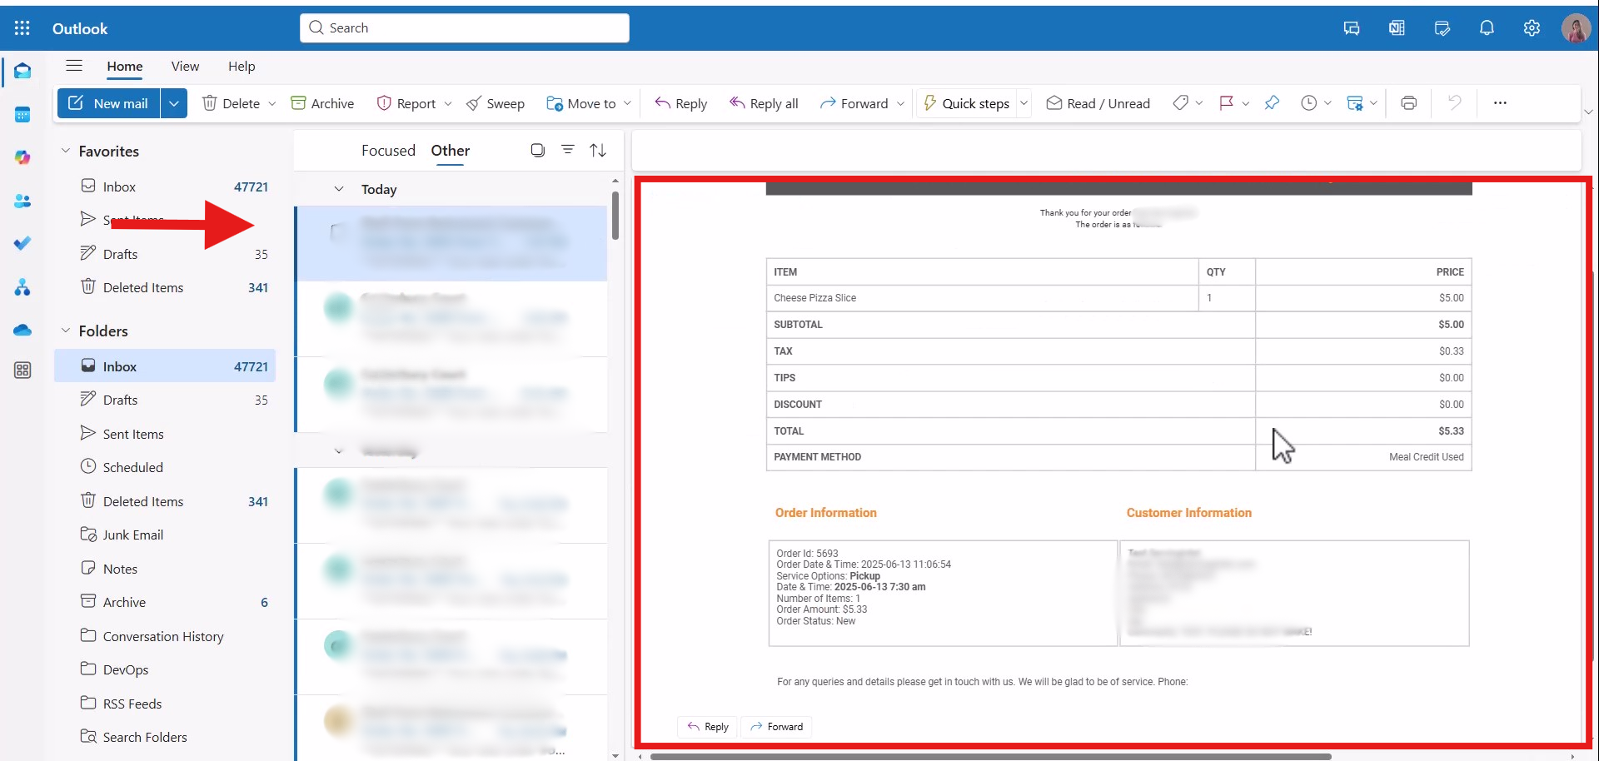Viewport: 1599px width, 761px height.
Task: Open the filter icon in message list
Action: 568,150
